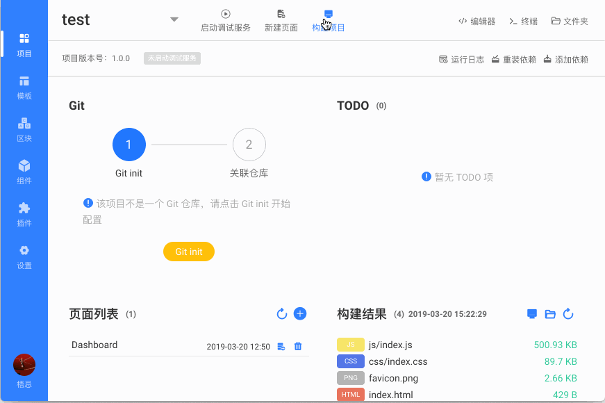Click the 89.7 KB file size

(x=561, y=362)
